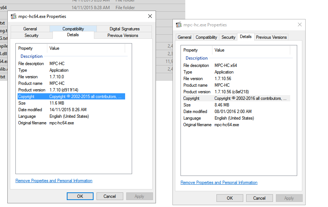Click Property column header in mpc-hc64.exe window
The image size is (328, 207).
[x=32, y=48]
